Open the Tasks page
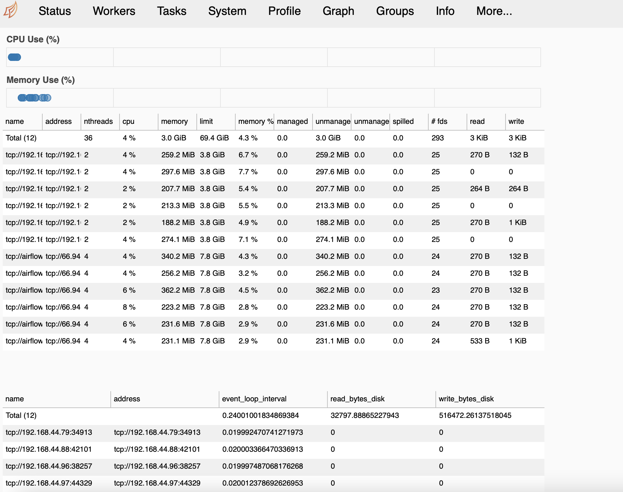The image size is (623, 492). click(x=172, y=11)
